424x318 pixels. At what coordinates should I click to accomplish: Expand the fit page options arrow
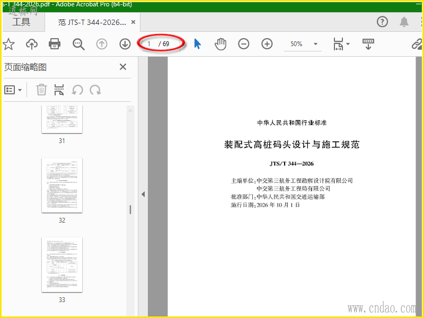[348, 44]
